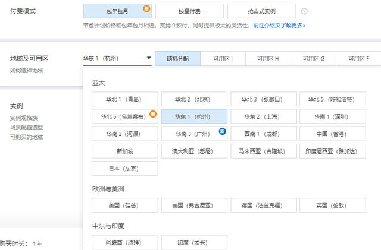Image resolution: width=381 pixels, height=250 pixels.
Task: Pick 新加坡 region option
Action: [125, 151]
